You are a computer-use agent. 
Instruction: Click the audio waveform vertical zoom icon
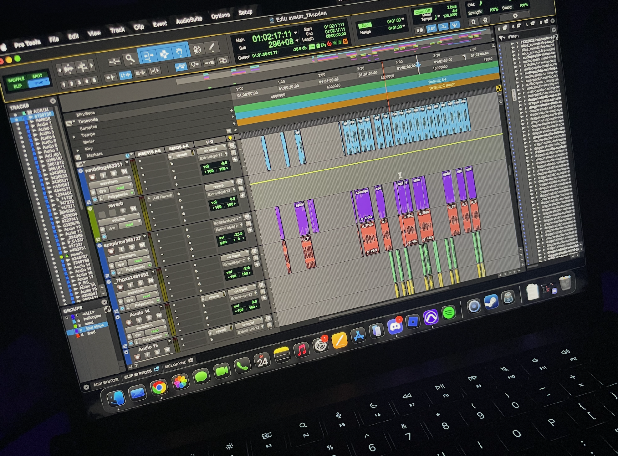click(68, 69)
